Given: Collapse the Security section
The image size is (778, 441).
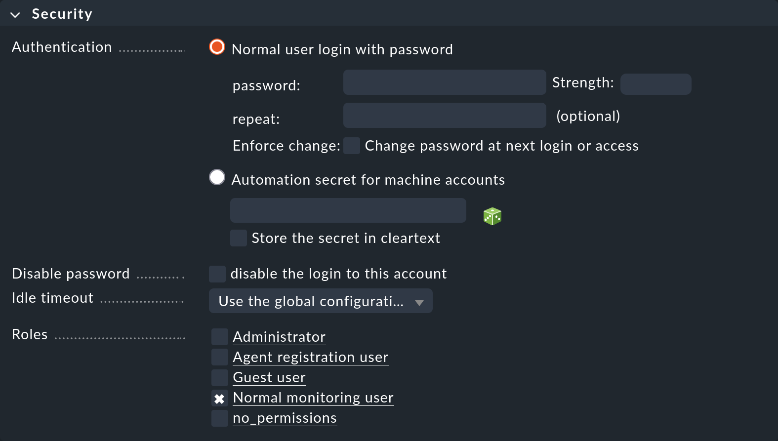Looking at the screenshot, I should [15, 14].
